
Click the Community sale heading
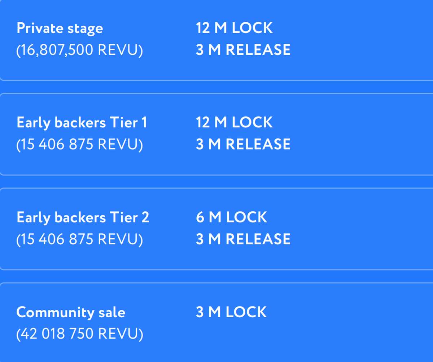coord(71,312)
